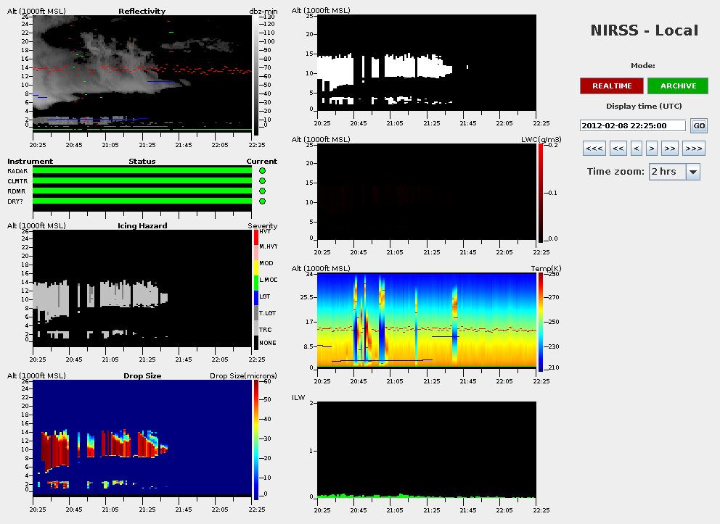Open the Time zoom dropdown arrow
The height and width of the screenshot is (524, 720).
[x=692, y=172]
